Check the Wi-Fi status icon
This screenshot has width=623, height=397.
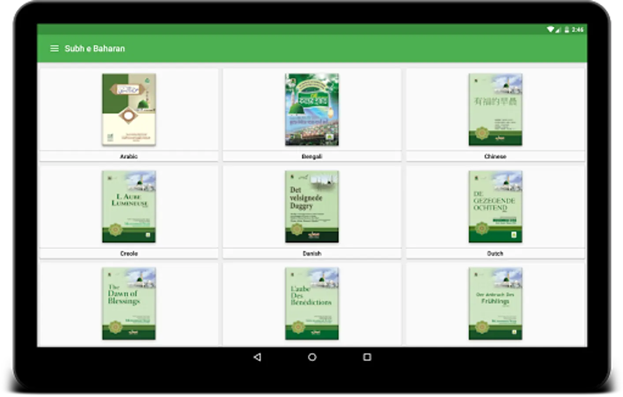click(x=551, y=30)
